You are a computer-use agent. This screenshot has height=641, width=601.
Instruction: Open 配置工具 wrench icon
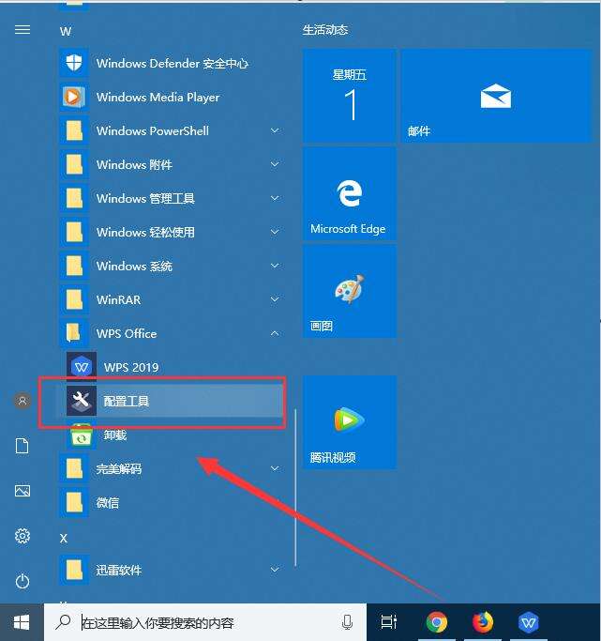pos(82,401)
